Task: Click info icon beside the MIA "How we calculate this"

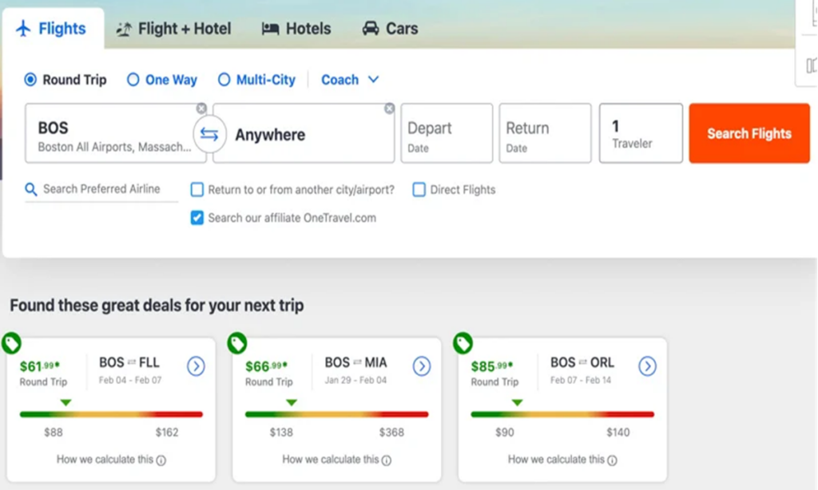Action: pyautogui.click(x=387, y=460)
